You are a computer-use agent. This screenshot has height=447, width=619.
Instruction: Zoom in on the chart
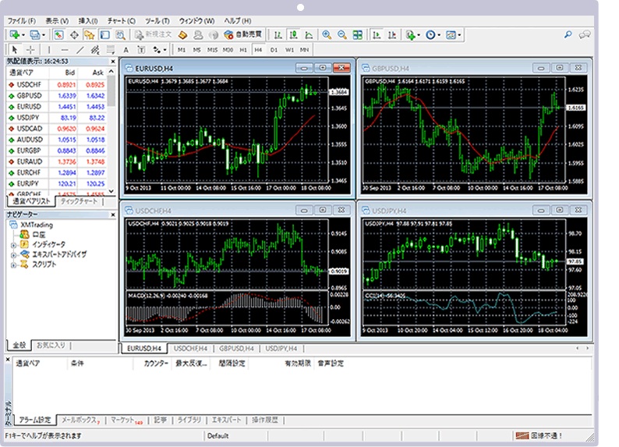[327, 35]
